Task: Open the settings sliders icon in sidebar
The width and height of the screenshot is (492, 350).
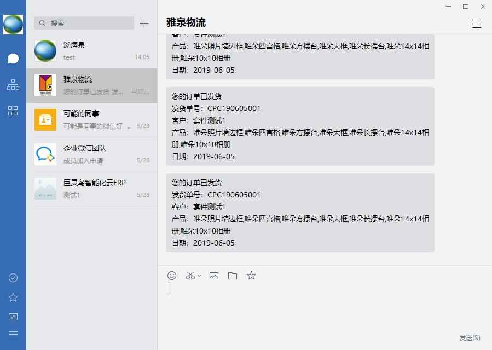Action: (13, 316)
